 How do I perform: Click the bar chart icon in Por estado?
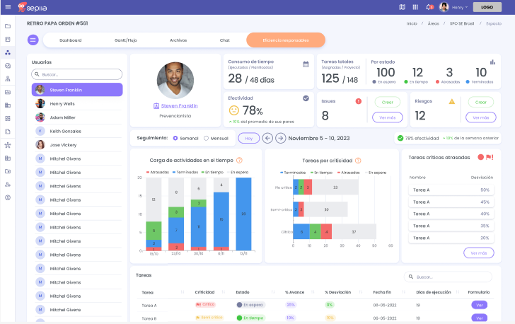coord(492,62)
